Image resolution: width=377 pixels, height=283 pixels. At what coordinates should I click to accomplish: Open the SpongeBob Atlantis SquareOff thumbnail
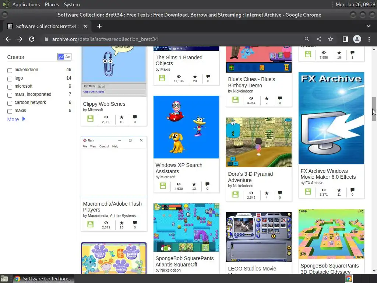coord(186,227)
